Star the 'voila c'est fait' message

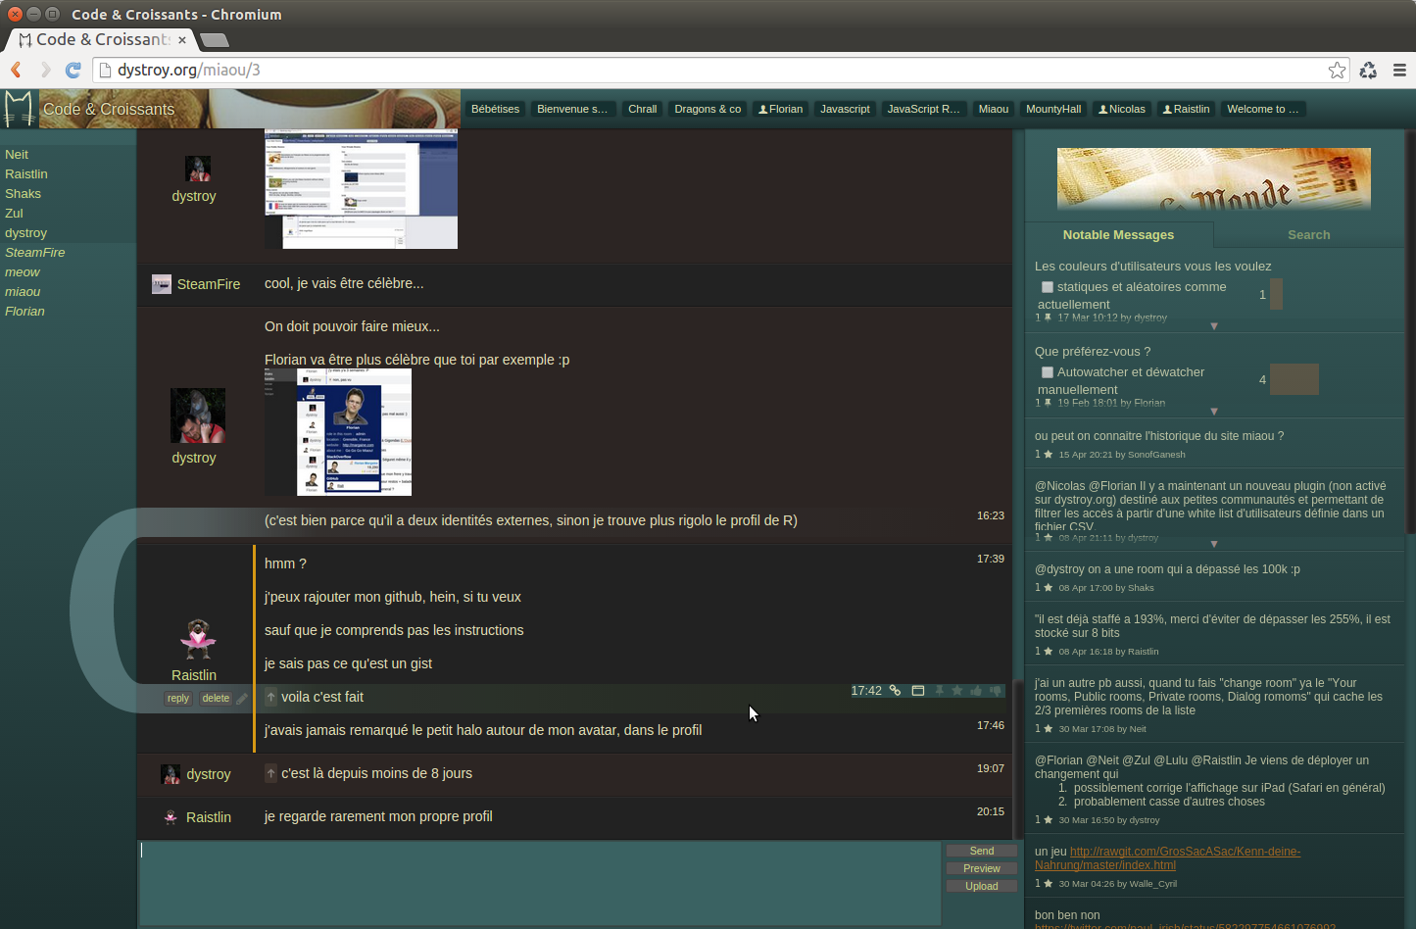[957, 691]
